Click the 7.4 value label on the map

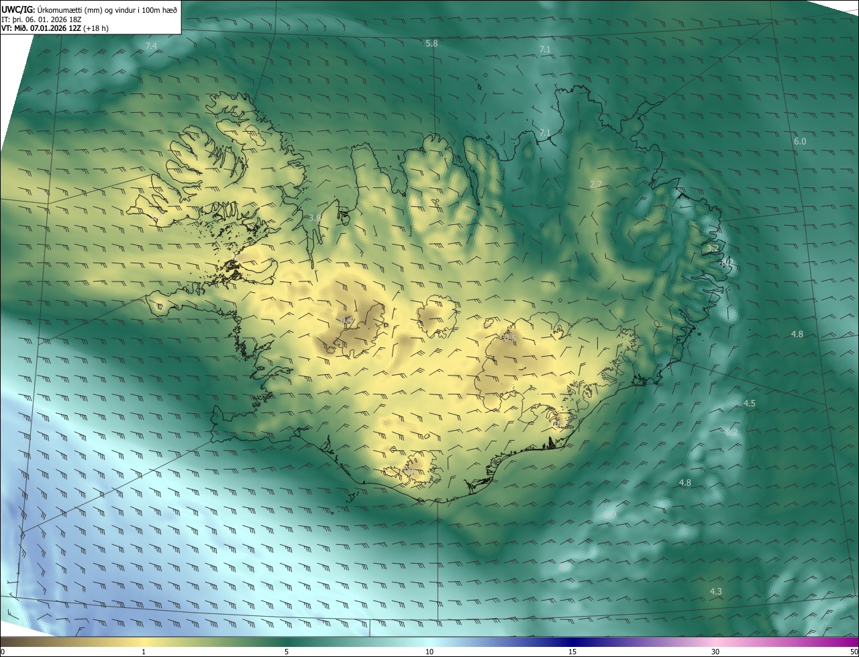[x=151, y=46]
